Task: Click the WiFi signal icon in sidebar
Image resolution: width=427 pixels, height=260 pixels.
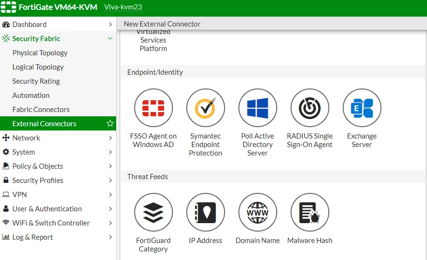Action: pos(6,223)
